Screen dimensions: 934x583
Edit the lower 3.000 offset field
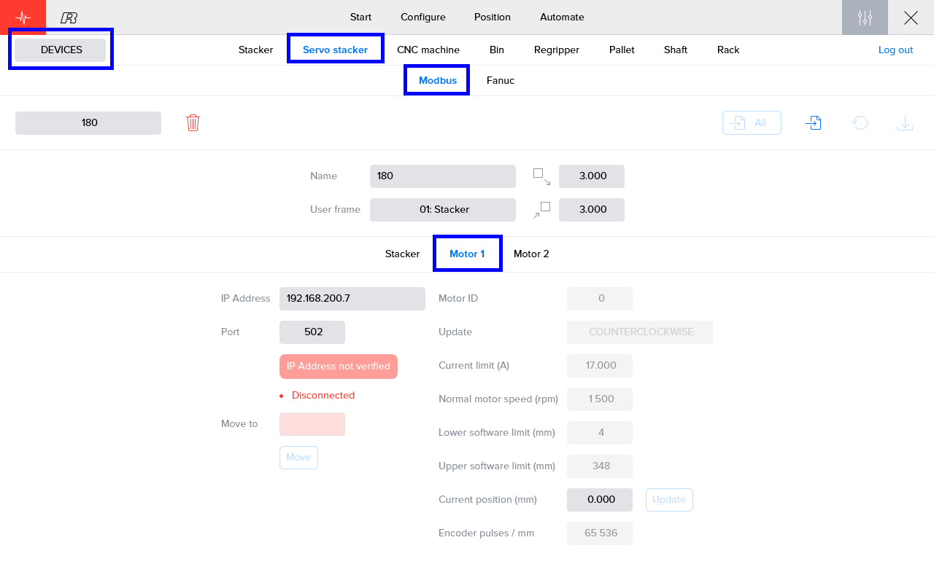click(x=592, y=210)
